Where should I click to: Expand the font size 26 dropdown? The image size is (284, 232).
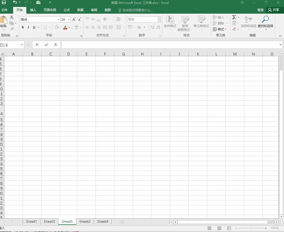69,20
